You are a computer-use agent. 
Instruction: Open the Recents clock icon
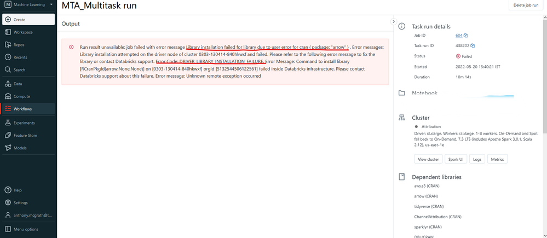point(8,57)
